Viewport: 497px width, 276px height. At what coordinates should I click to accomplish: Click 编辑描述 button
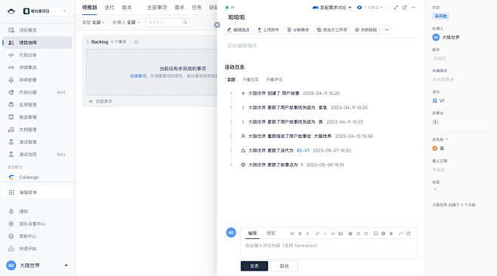pyautogui.click(x=239, y=29)
